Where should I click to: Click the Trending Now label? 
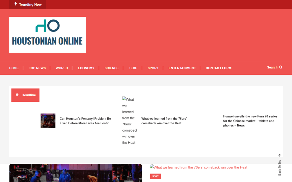click(x=30, y=5)
